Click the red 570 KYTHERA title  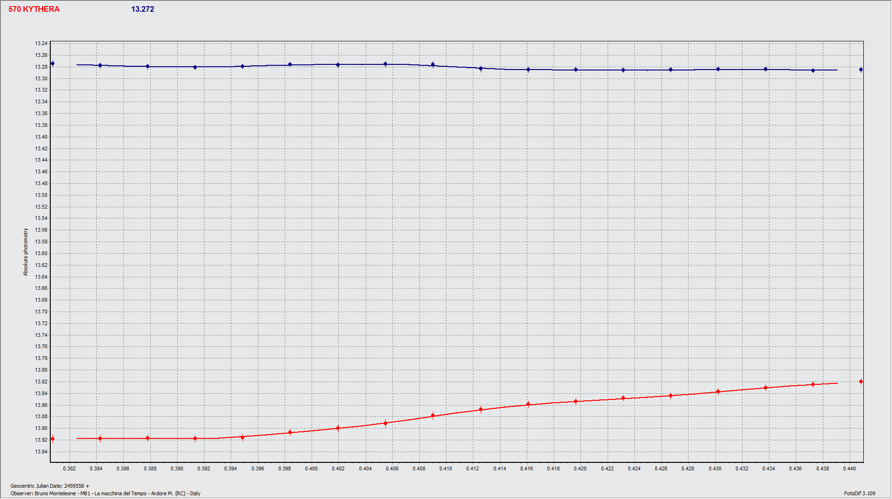click(34, 9)
